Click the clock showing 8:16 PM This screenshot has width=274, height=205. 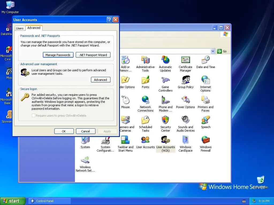264,201
